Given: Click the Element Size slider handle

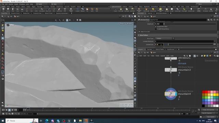Looking at the screenshot, I should 168,44.
